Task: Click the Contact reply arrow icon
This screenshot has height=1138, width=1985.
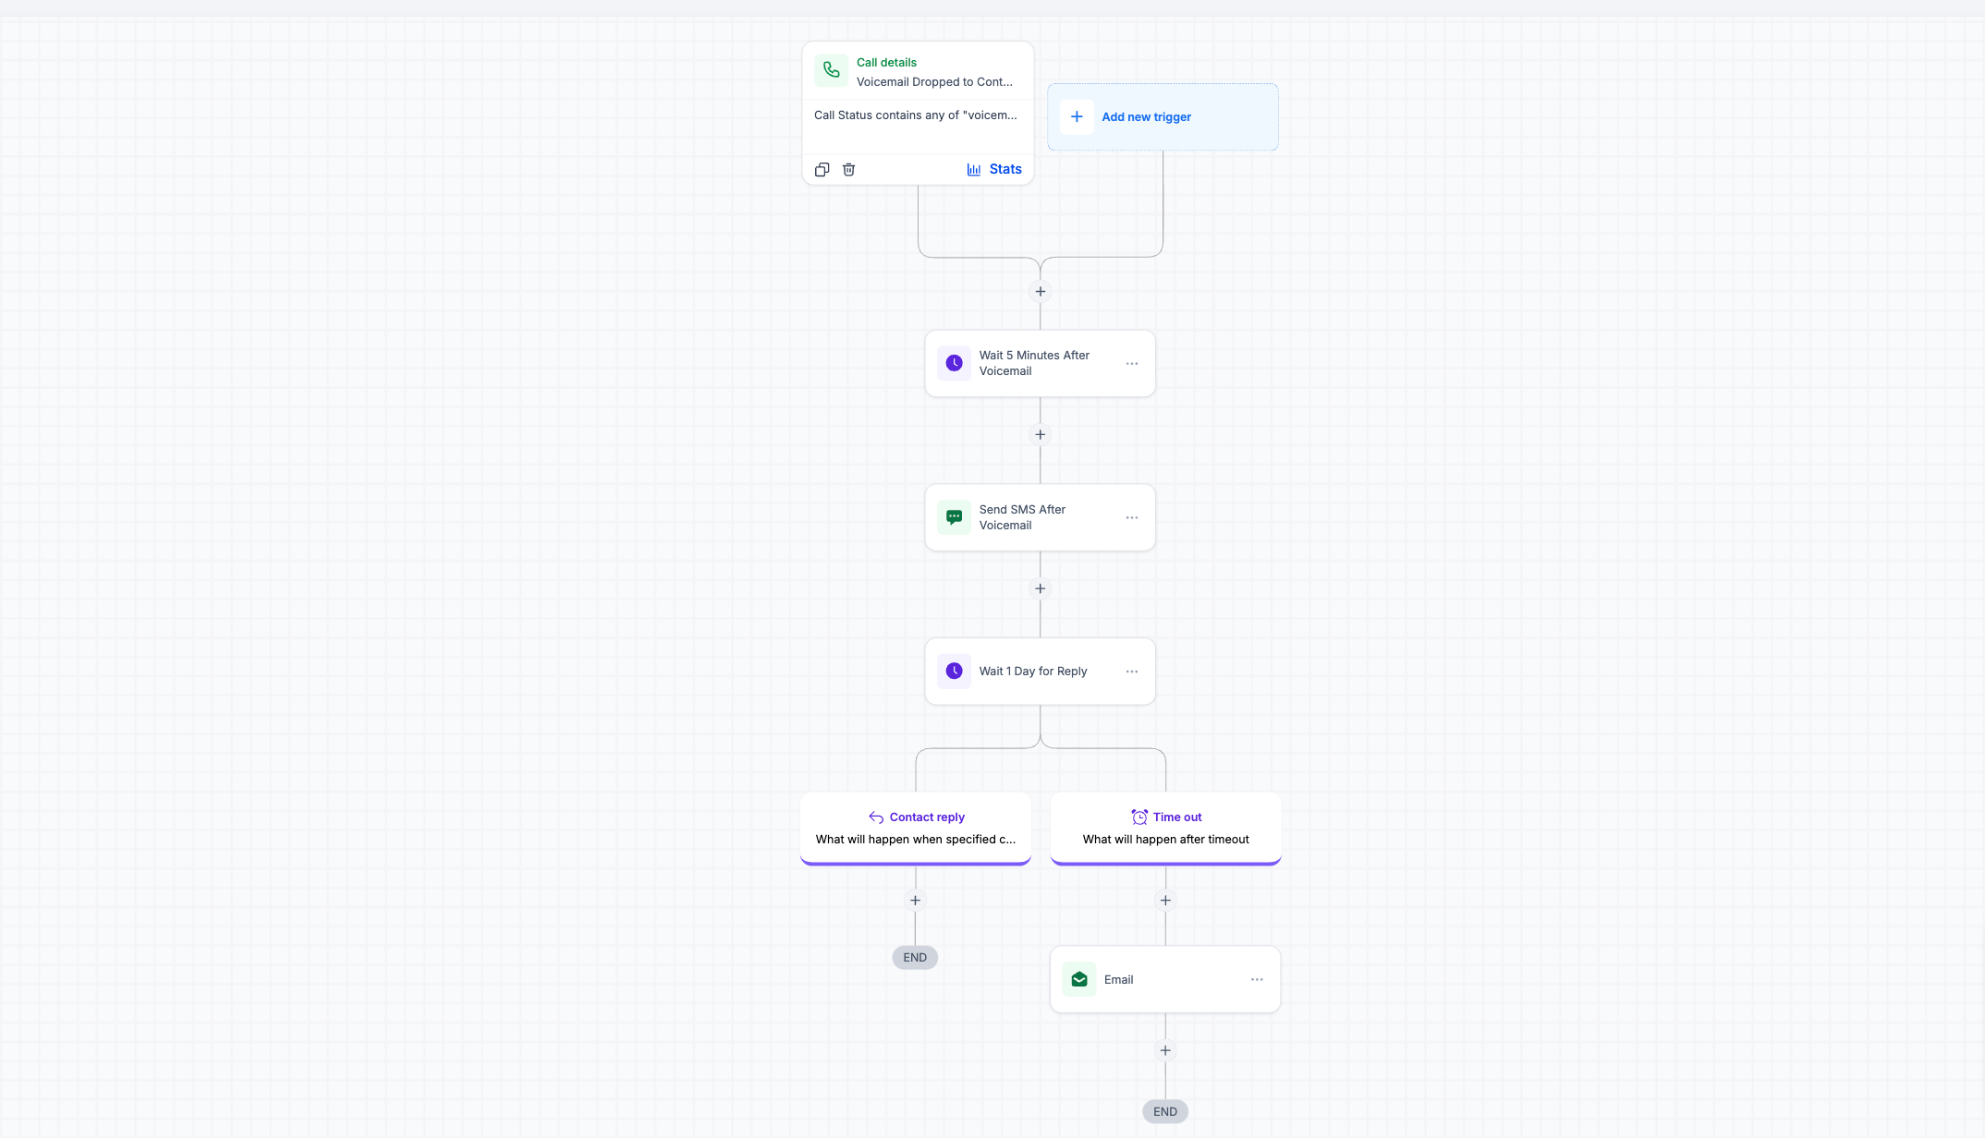Action: pos(876,817)
